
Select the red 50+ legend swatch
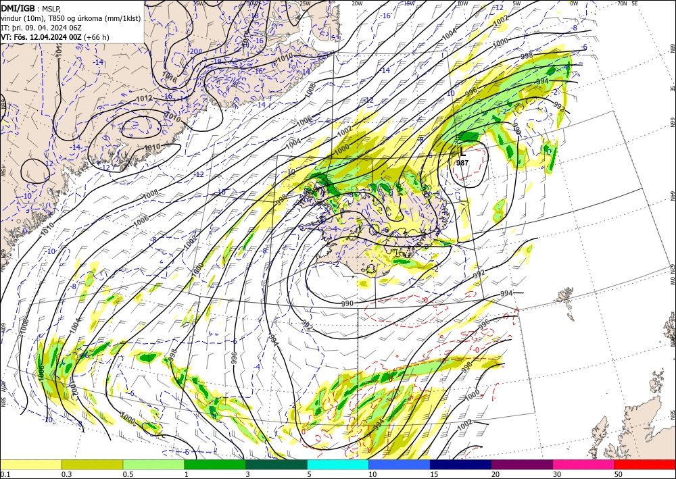coord(645,464)
